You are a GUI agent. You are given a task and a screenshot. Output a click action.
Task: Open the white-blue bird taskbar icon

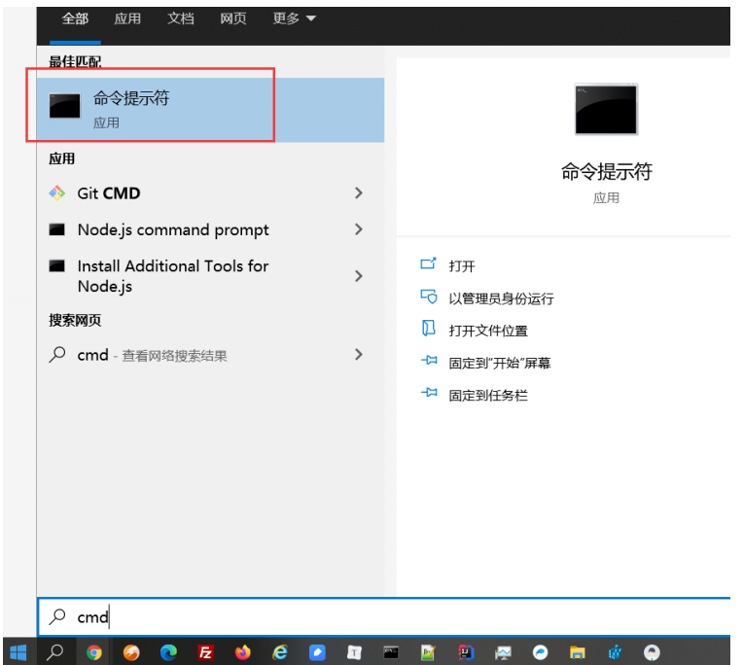coord(540,652)
